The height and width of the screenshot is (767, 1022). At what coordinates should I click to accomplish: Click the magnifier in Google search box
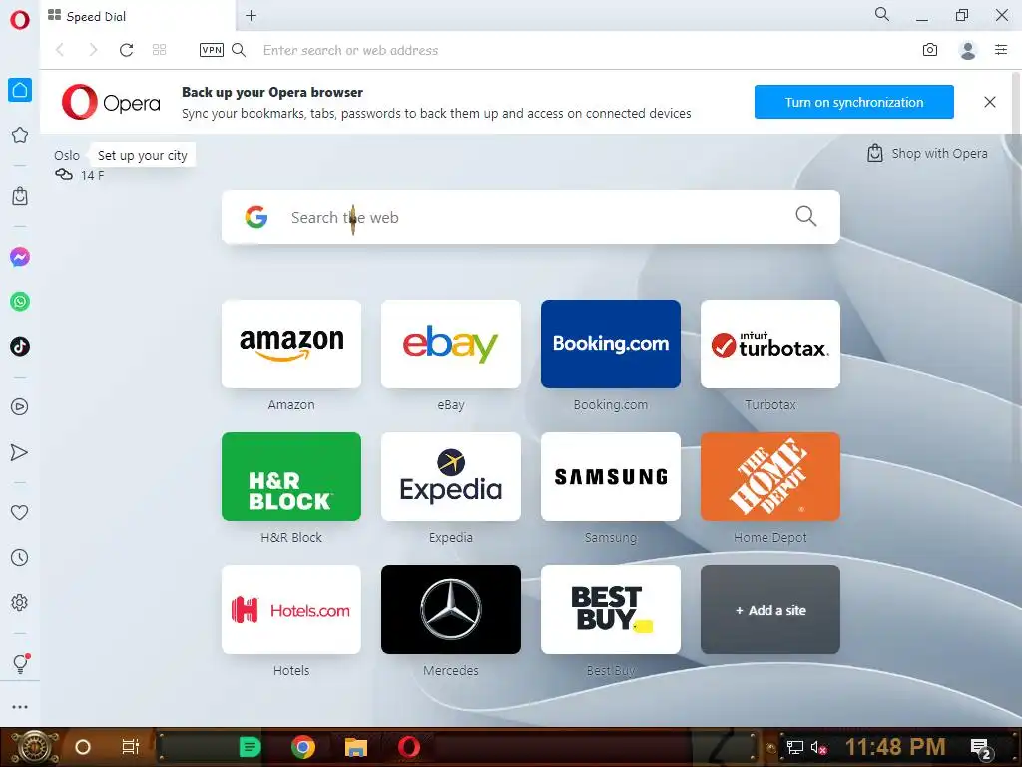[806, 216]
